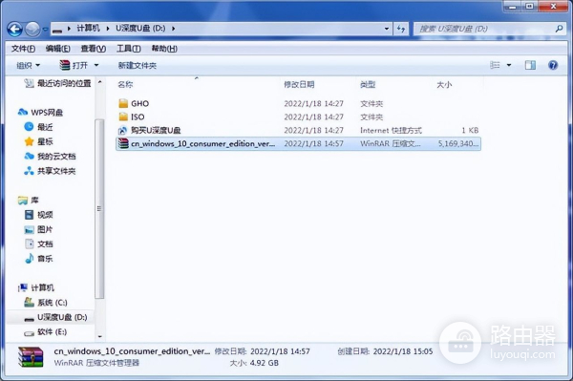Click the Forward navigation arrow button

(x=32, y=29)
